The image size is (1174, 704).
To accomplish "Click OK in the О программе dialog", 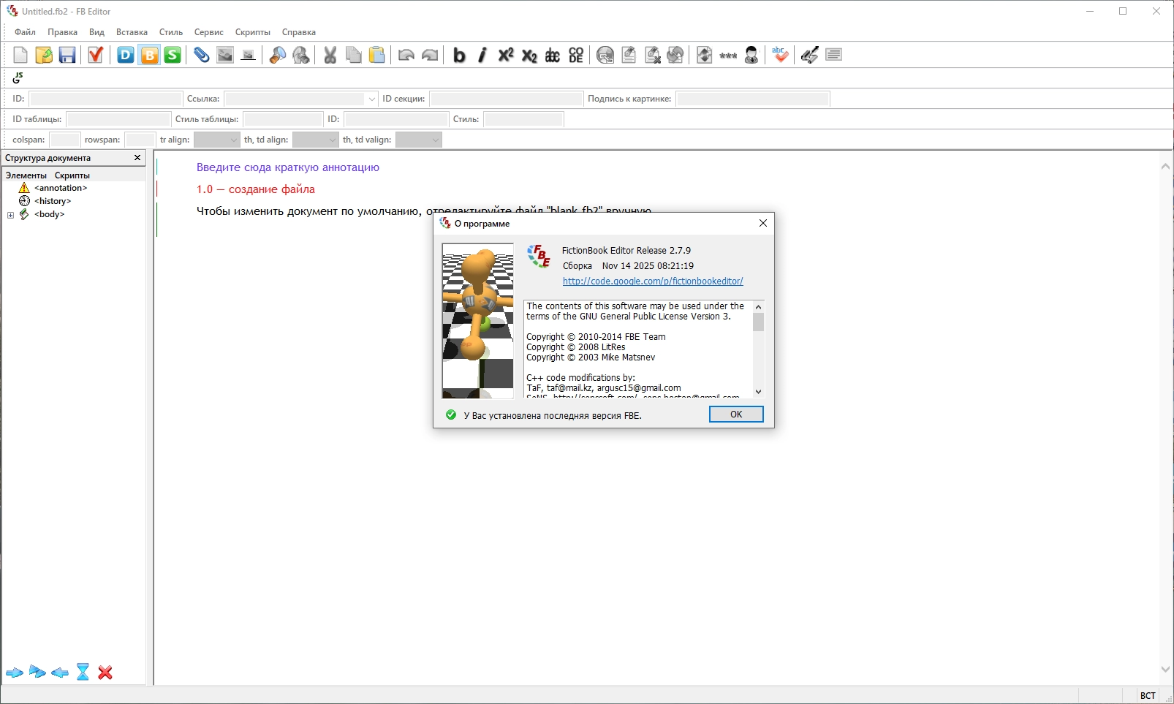I will (x=736, y=415).
